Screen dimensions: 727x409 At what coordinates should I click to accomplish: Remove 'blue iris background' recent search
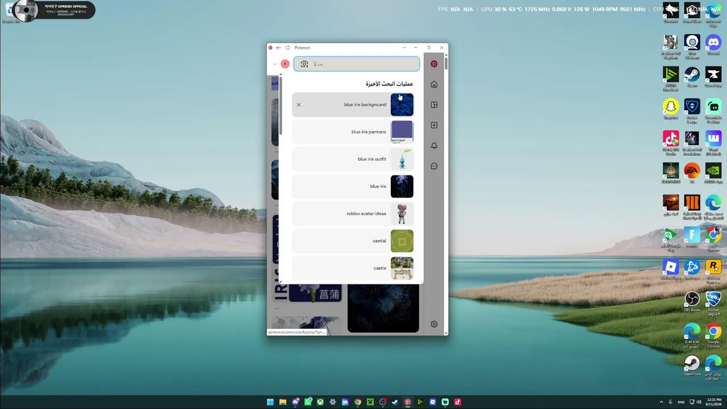299,105
